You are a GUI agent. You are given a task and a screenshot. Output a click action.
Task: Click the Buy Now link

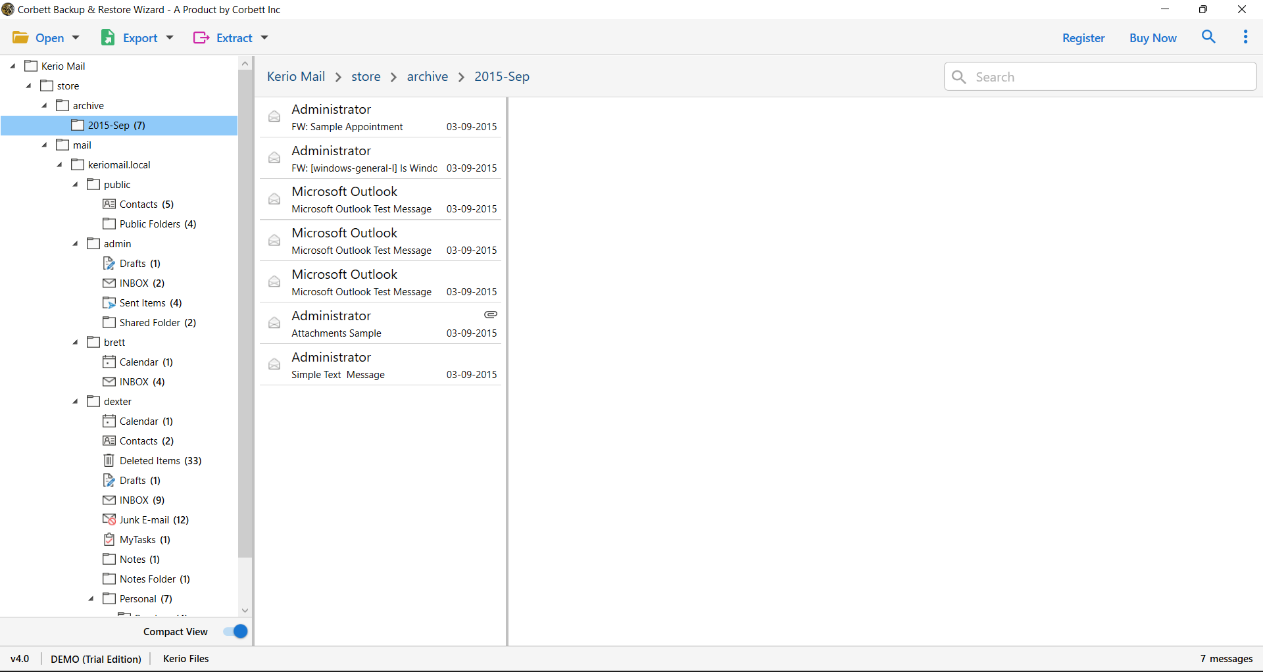pyautogui.click(x=1152, y=38)
